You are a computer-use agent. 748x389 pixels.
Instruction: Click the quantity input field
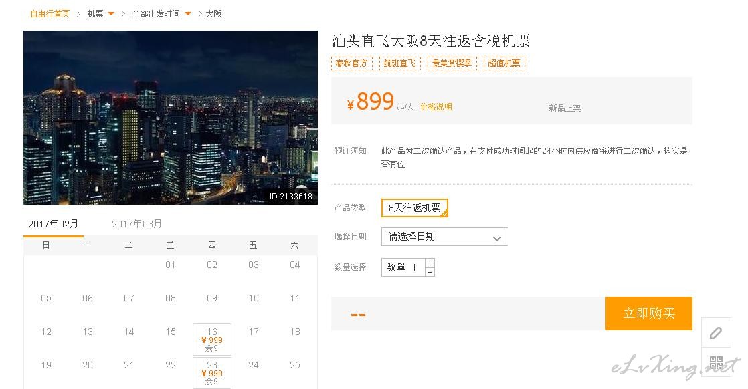click(404, 267)
